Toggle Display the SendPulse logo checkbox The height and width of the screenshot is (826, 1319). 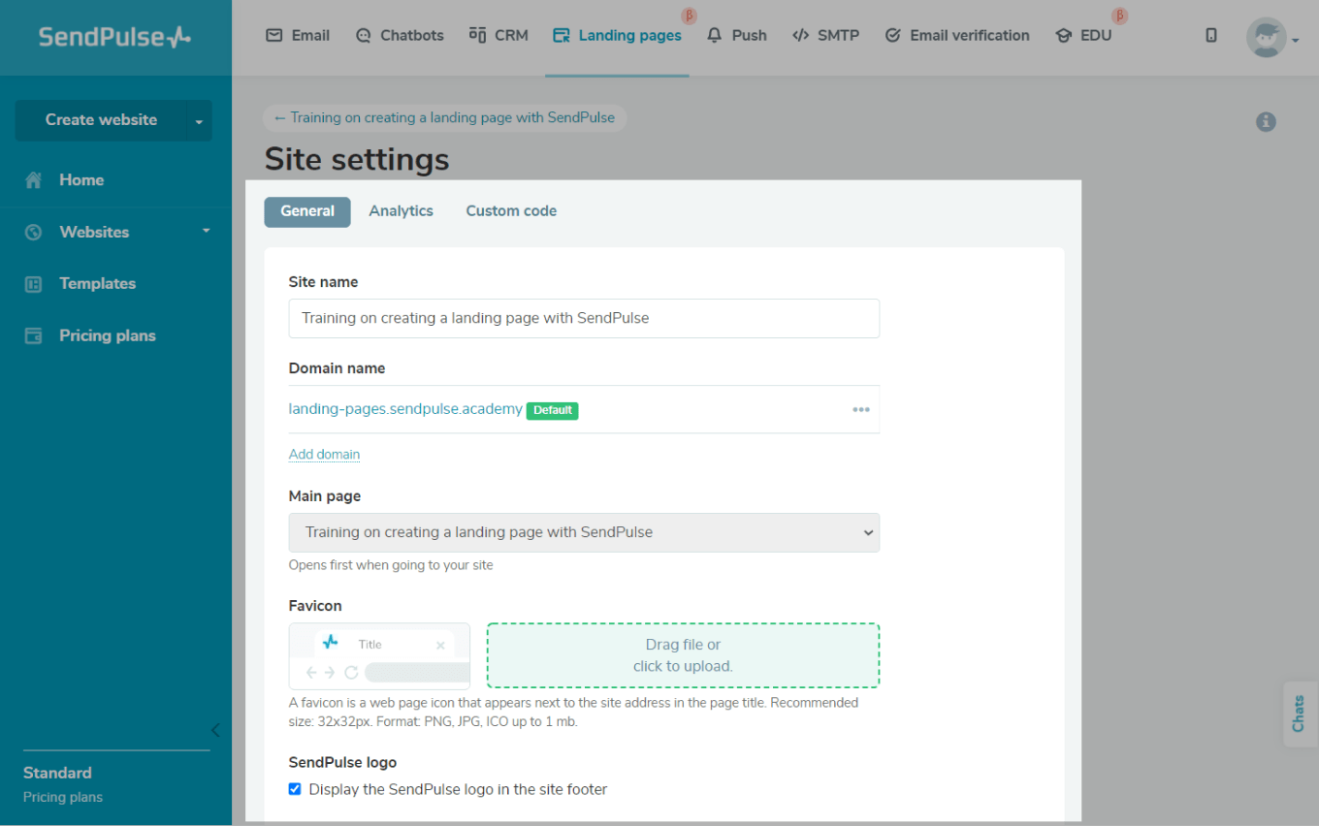point(295,789)
